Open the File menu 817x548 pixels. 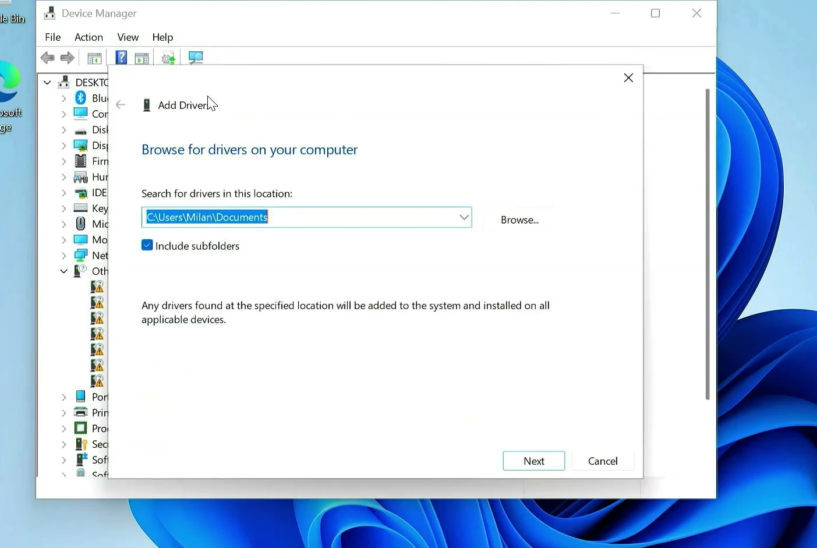53,37
